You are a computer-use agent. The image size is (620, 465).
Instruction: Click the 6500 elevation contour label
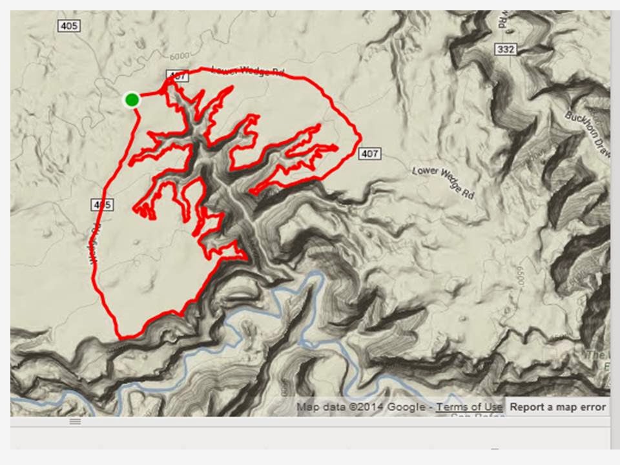pyautogui.click(x=519, y=276)
